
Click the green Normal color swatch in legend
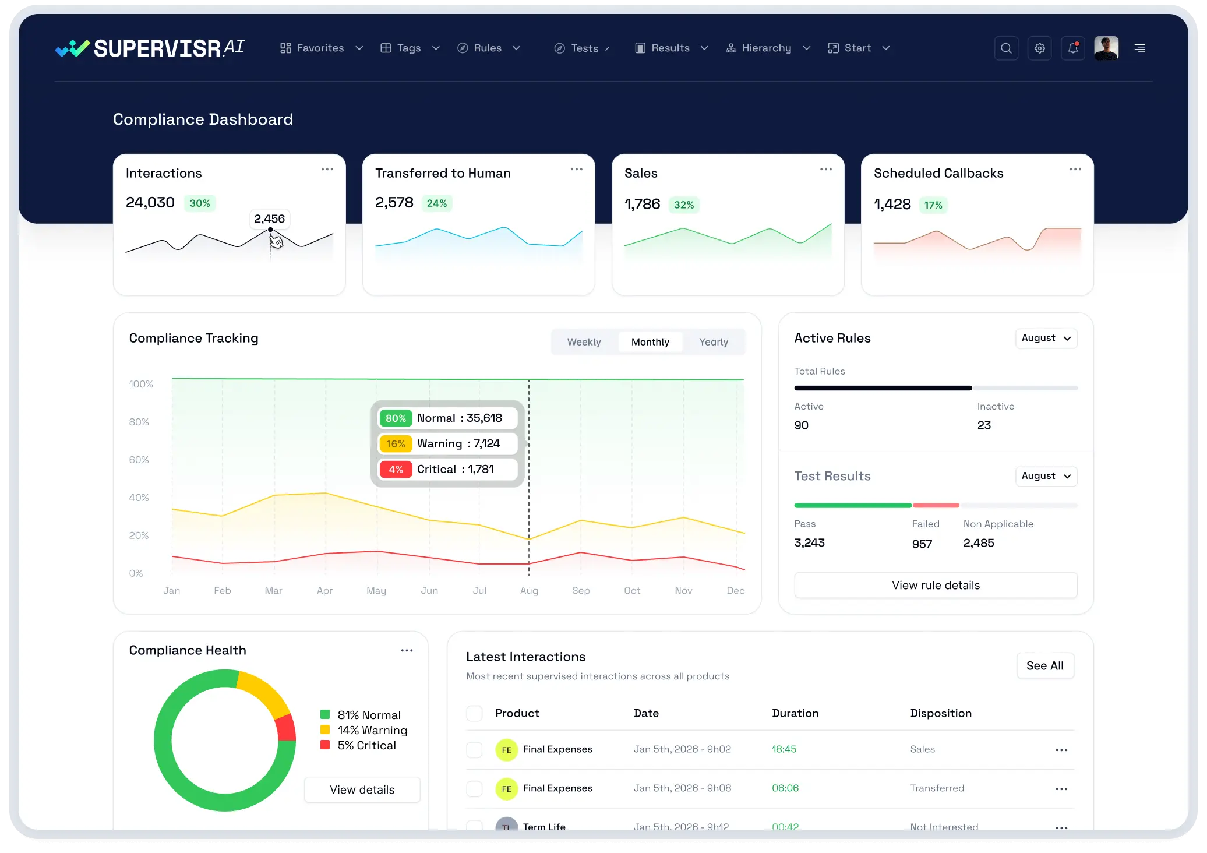tap(324, 714)
